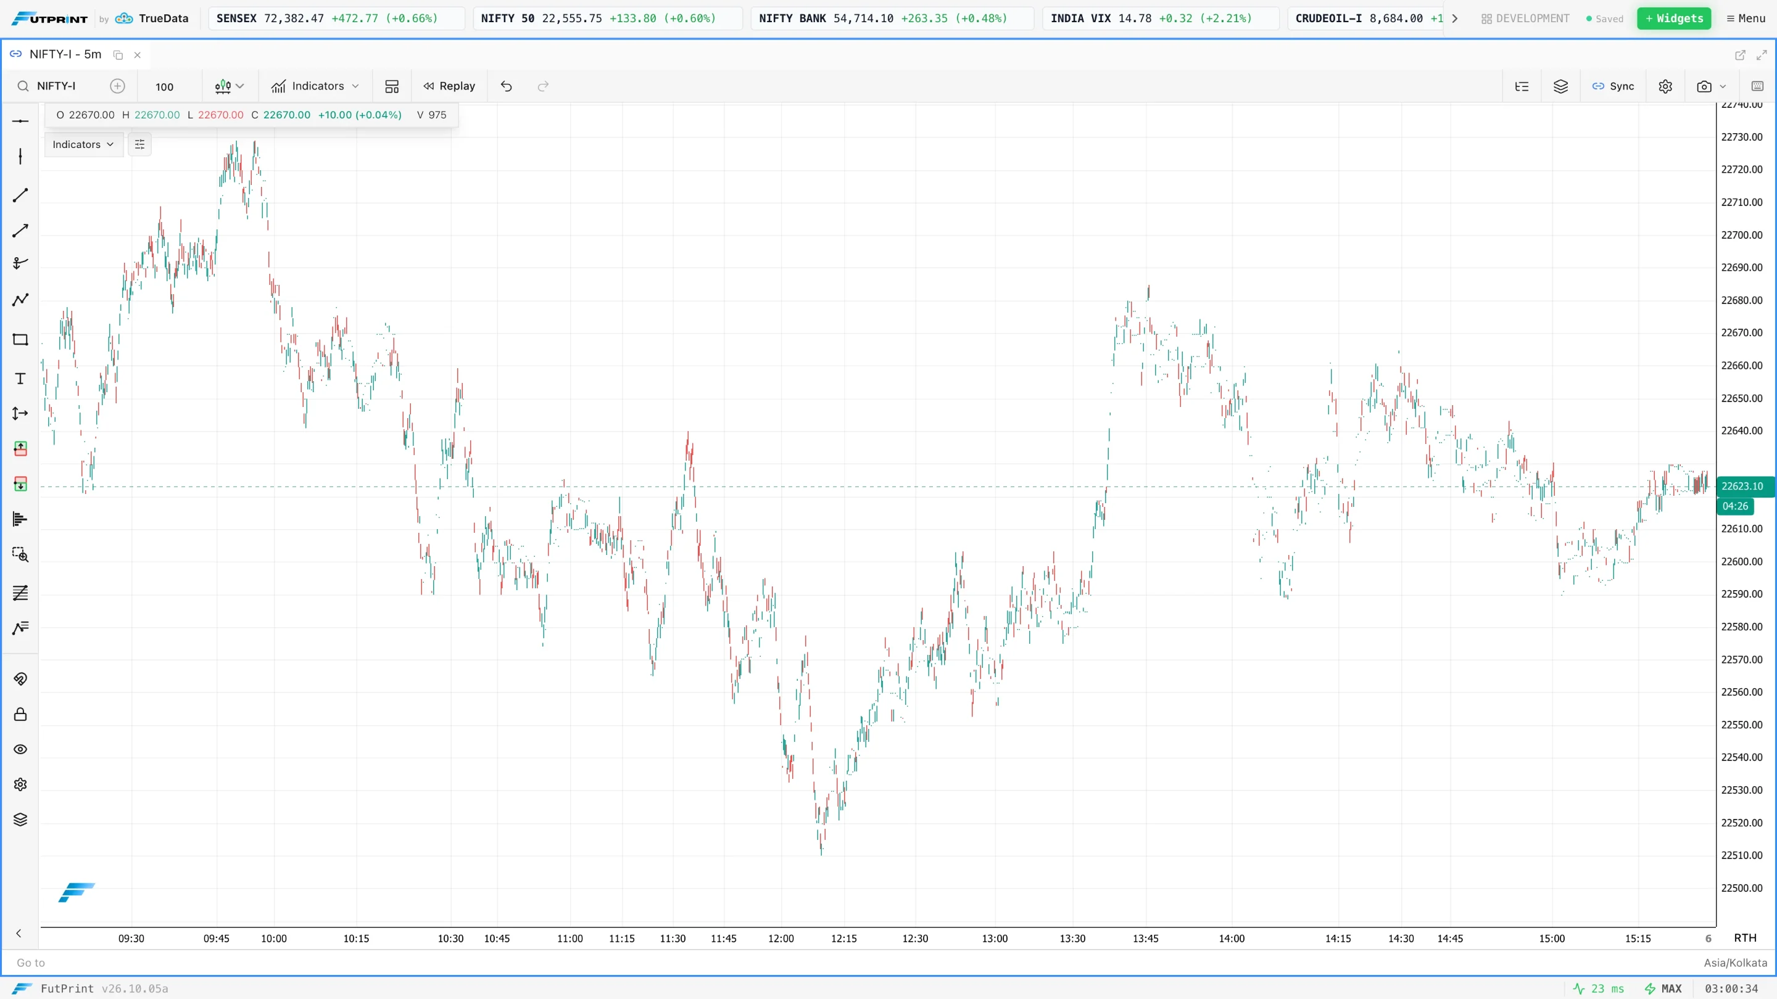
Task: Collapse the left drawing toolbar
Action: [x=19, y=934]
